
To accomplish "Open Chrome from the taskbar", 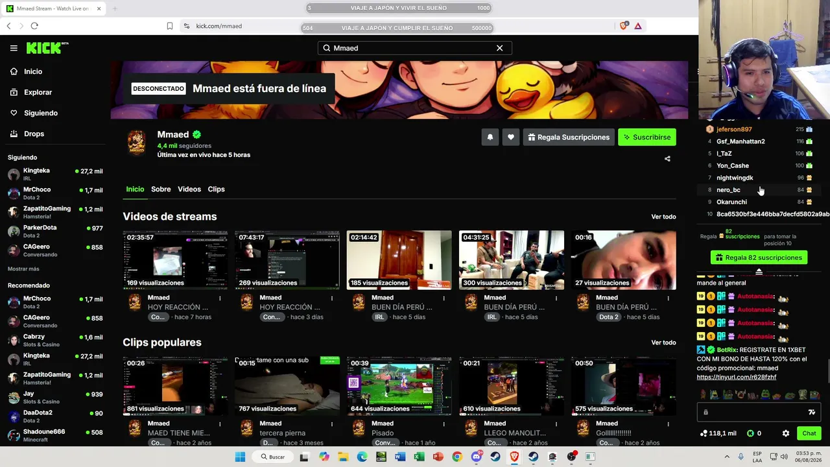I will pyautogui.click(x=457, y=457).
